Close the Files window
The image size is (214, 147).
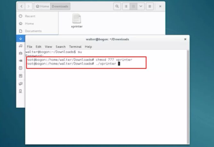160,6
